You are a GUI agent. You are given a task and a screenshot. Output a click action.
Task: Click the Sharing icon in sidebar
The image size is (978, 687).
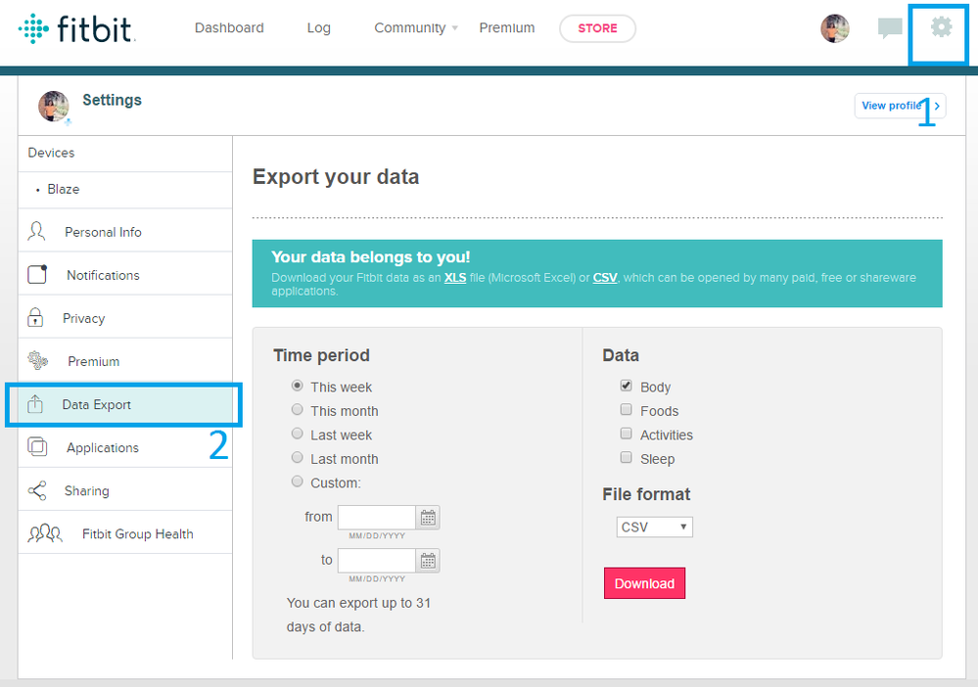(37, 490)
